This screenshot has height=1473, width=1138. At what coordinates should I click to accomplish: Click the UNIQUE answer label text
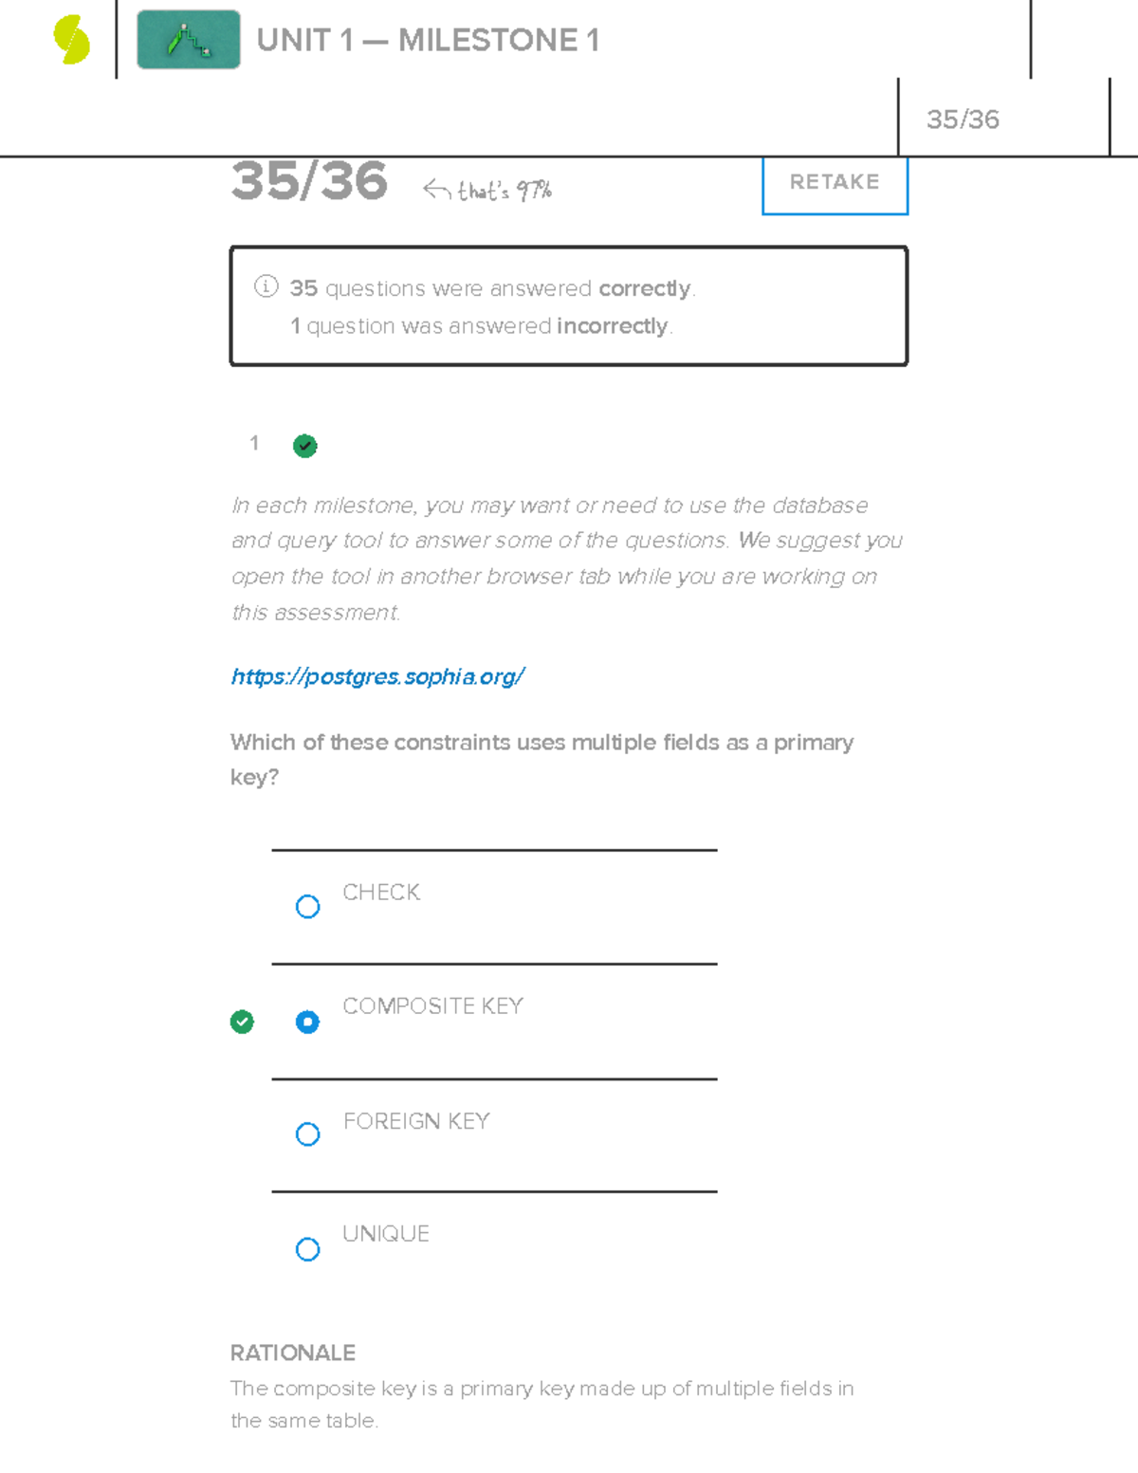pos(386,1234)
